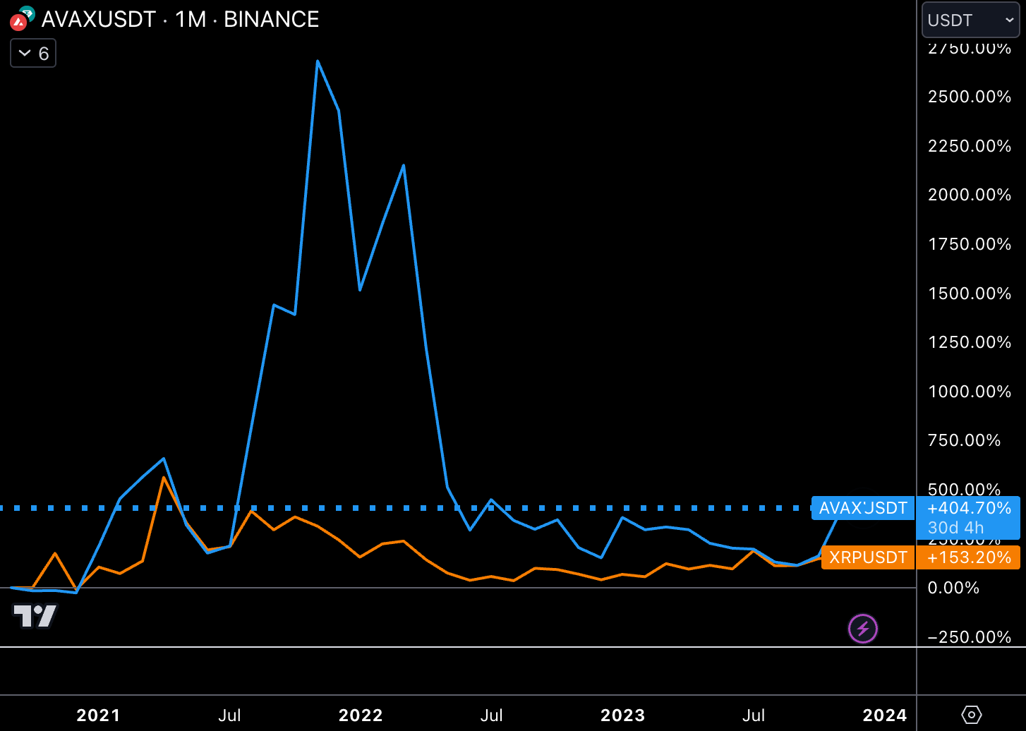Click the AVAX coin logo icon

tap(18, 23)
